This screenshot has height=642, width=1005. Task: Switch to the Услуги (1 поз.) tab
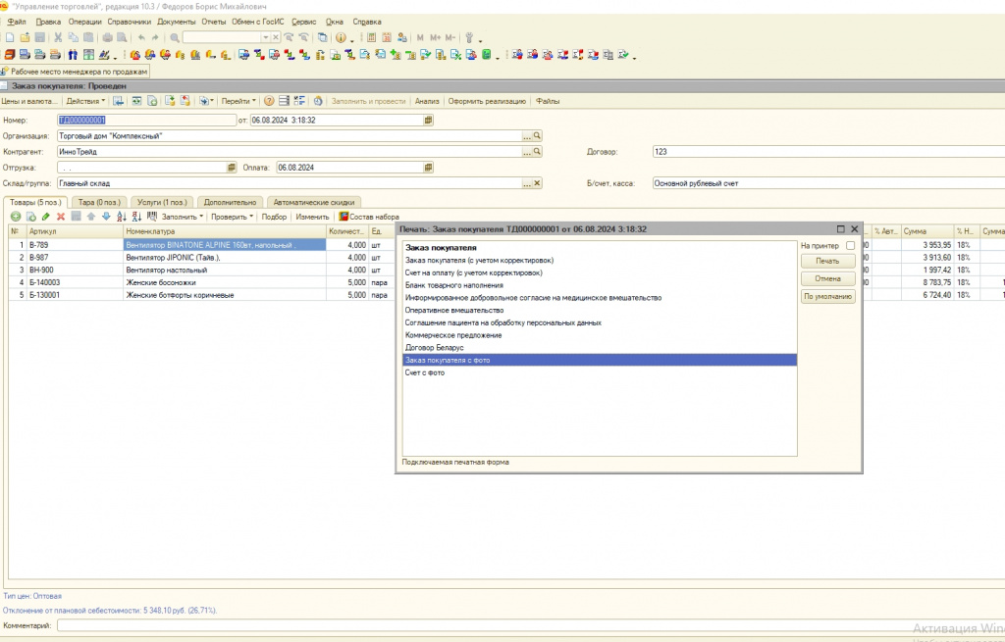(161, 201)
